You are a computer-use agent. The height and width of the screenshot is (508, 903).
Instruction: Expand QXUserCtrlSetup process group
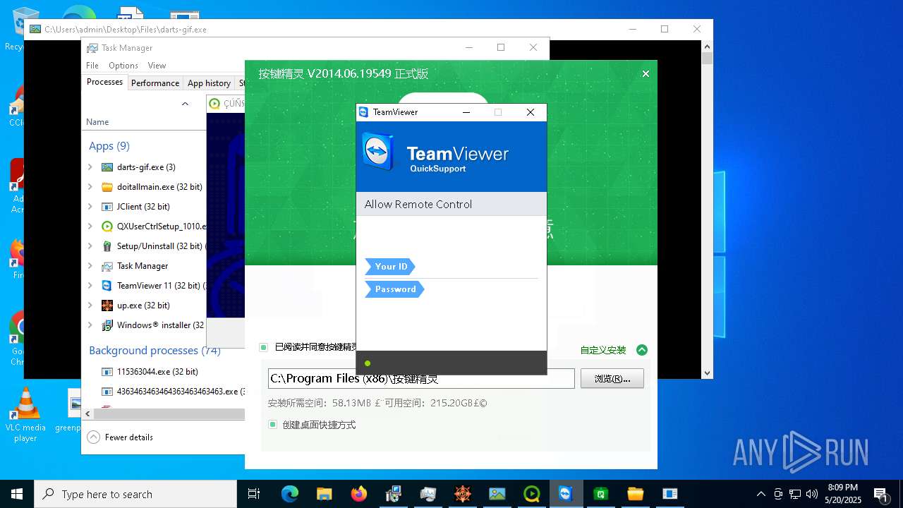click(90, 226)
